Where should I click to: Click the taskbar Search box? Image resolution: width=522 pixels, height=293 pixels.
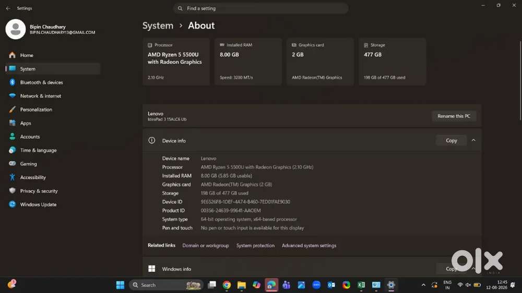(166, 285)
